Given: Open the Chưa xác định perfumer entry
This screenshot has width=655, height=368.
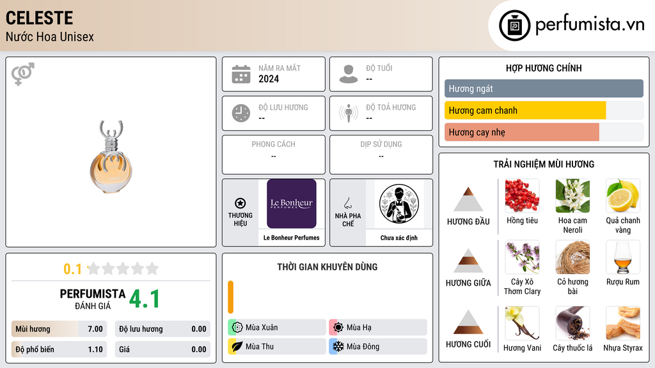Looking at the screenshot, I should (399, 211).
